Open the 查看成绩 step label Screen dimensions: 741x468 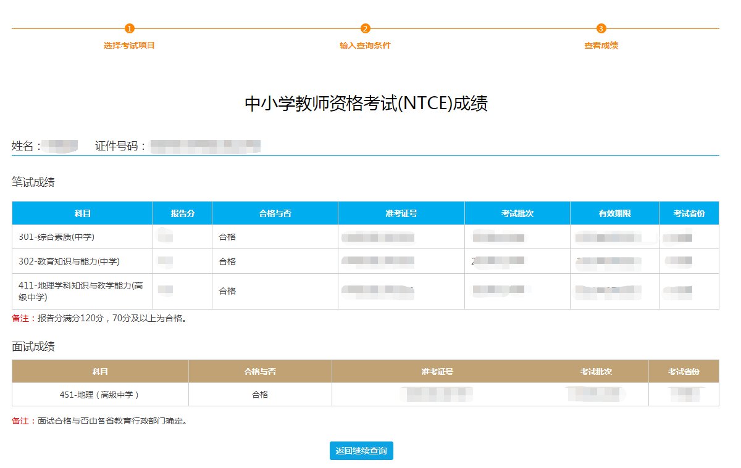pyautogui.click(x=601, y=46)
